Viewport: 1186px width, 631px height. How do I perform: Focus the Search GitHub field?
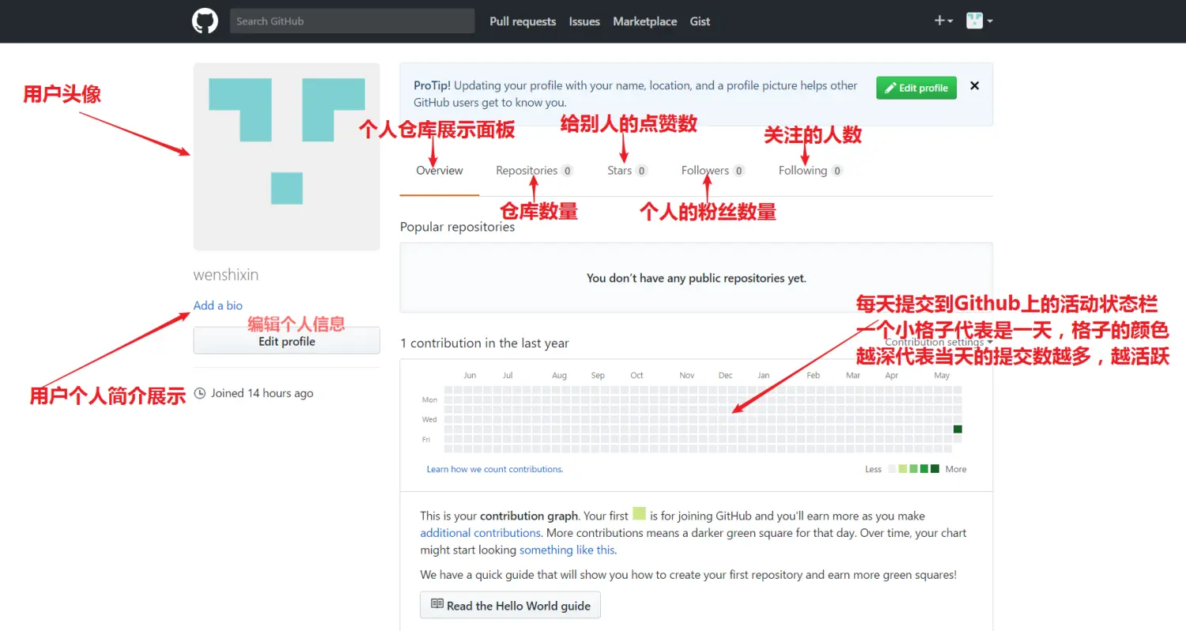coord(352,21)
